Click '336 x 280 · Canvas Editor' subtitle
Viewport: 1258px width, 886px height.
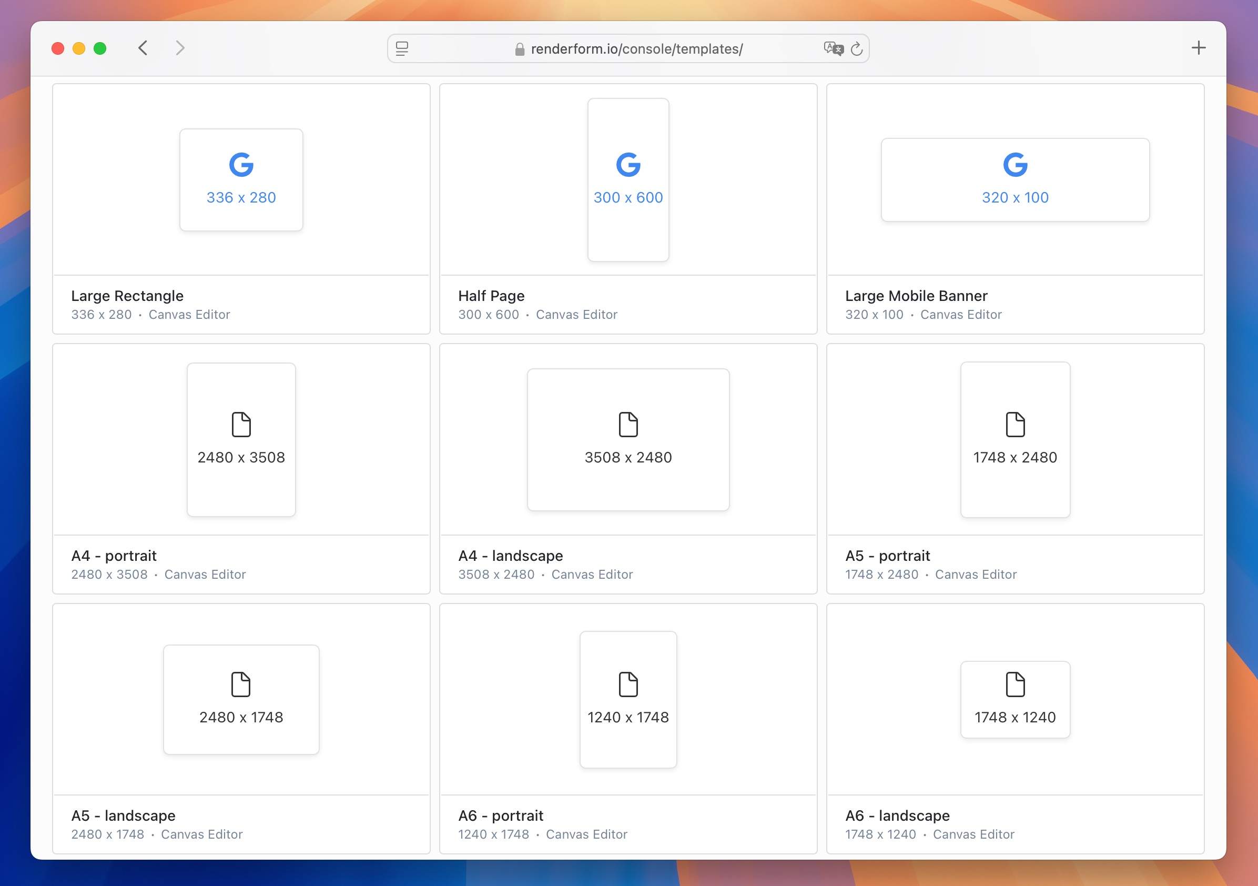[150, 315]
